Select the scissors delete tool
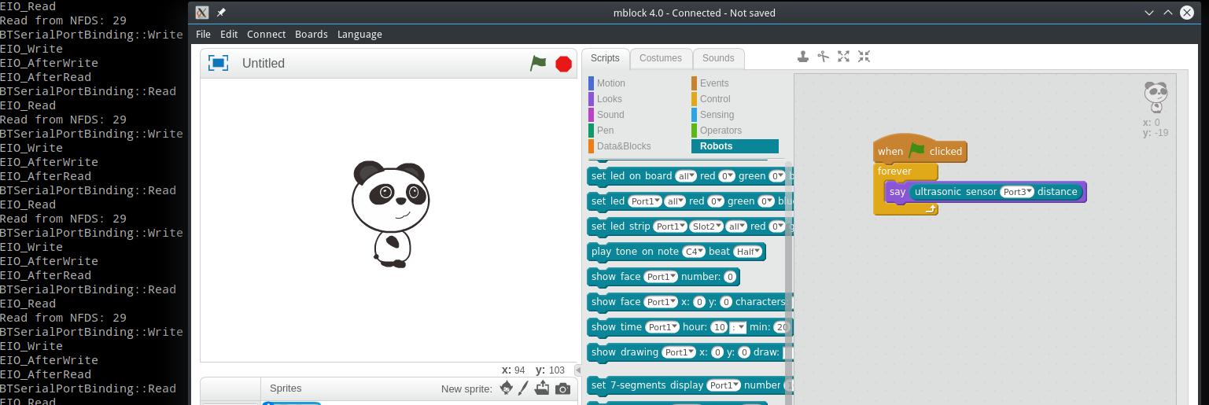 coord(823,56)
